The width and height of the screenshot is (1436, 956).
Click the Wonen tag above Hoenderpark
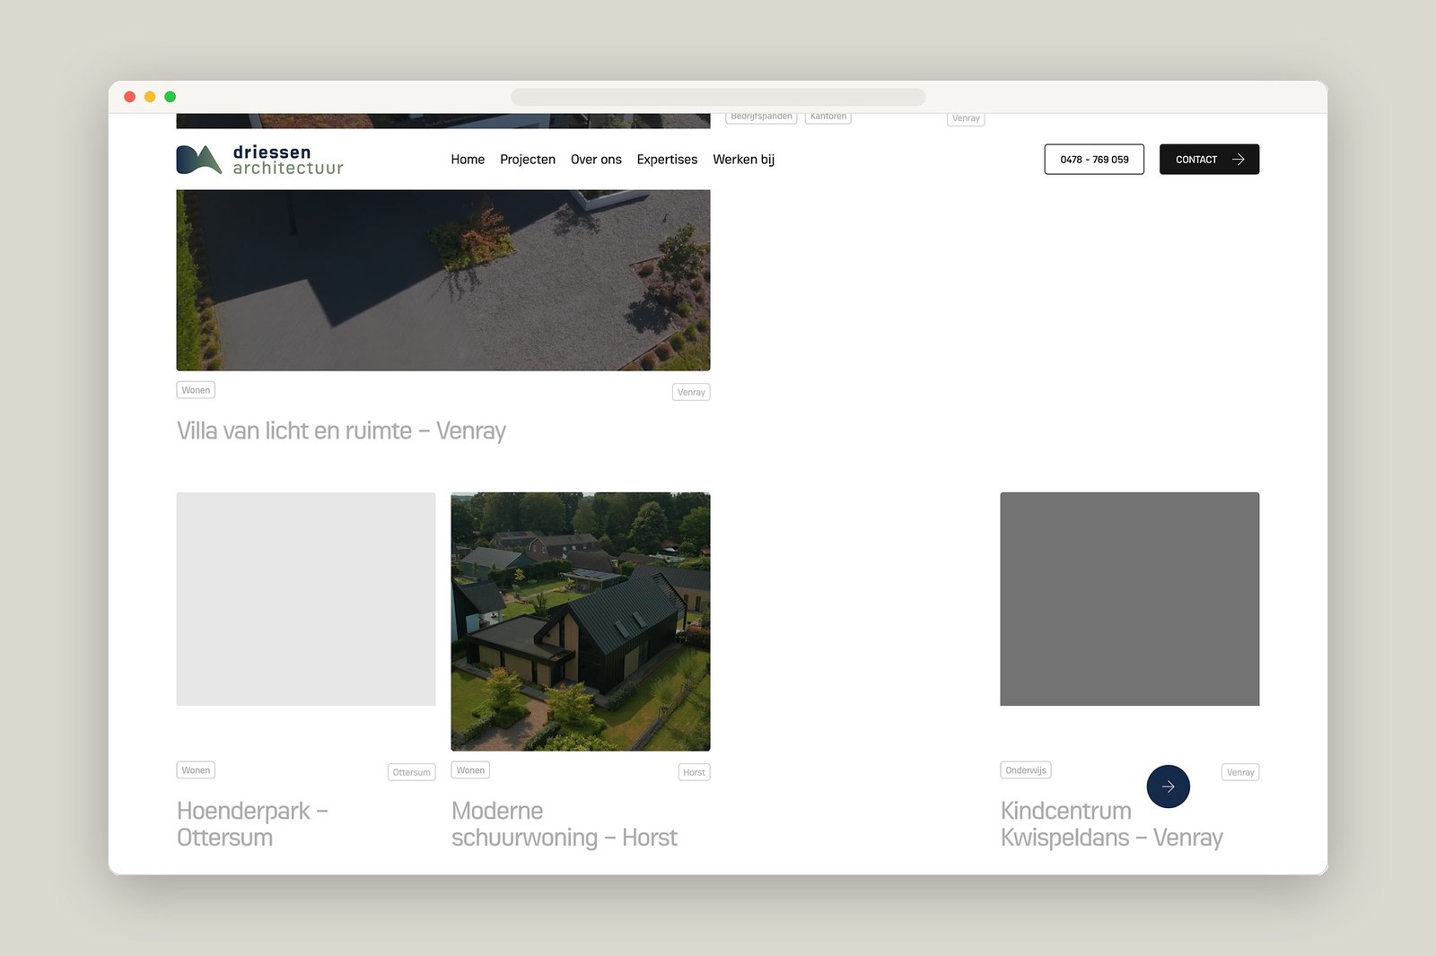(196, 770)
